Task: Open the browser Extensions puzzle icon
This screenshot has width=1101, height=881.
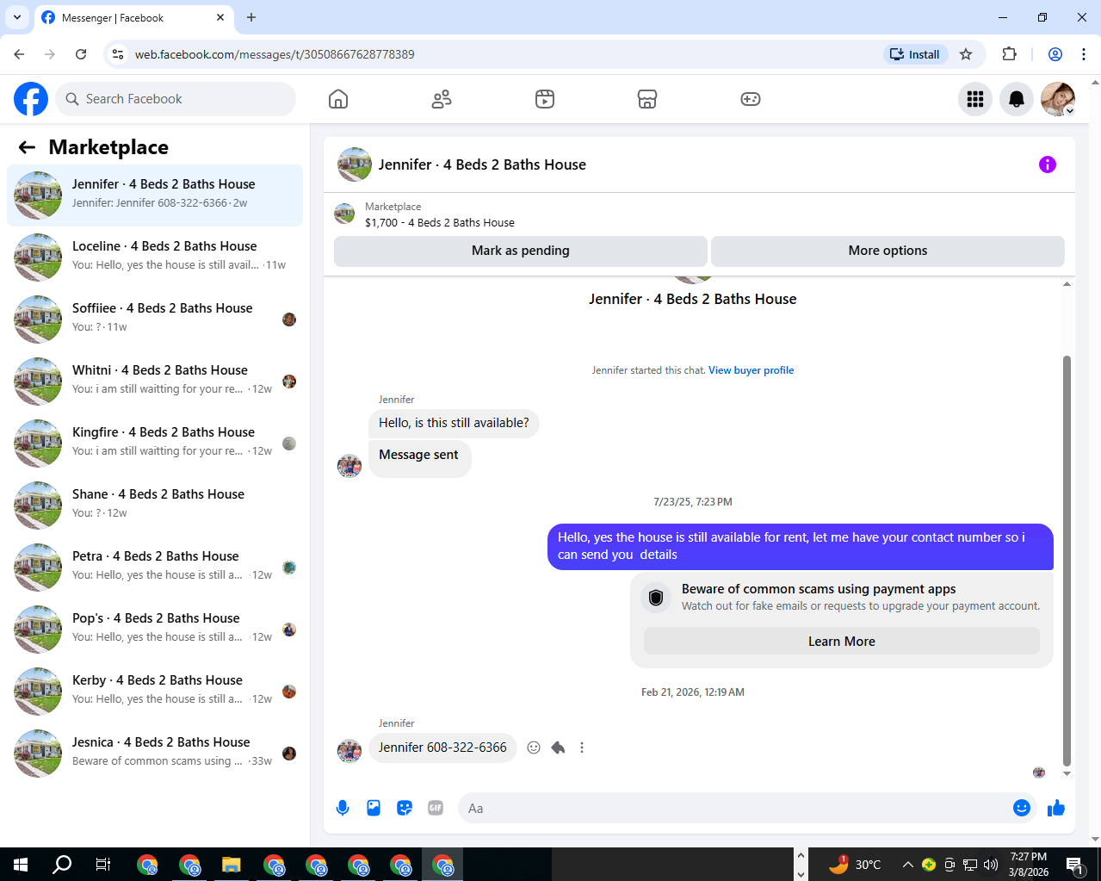Action: pyautogui.click(x=1010, y=54)
